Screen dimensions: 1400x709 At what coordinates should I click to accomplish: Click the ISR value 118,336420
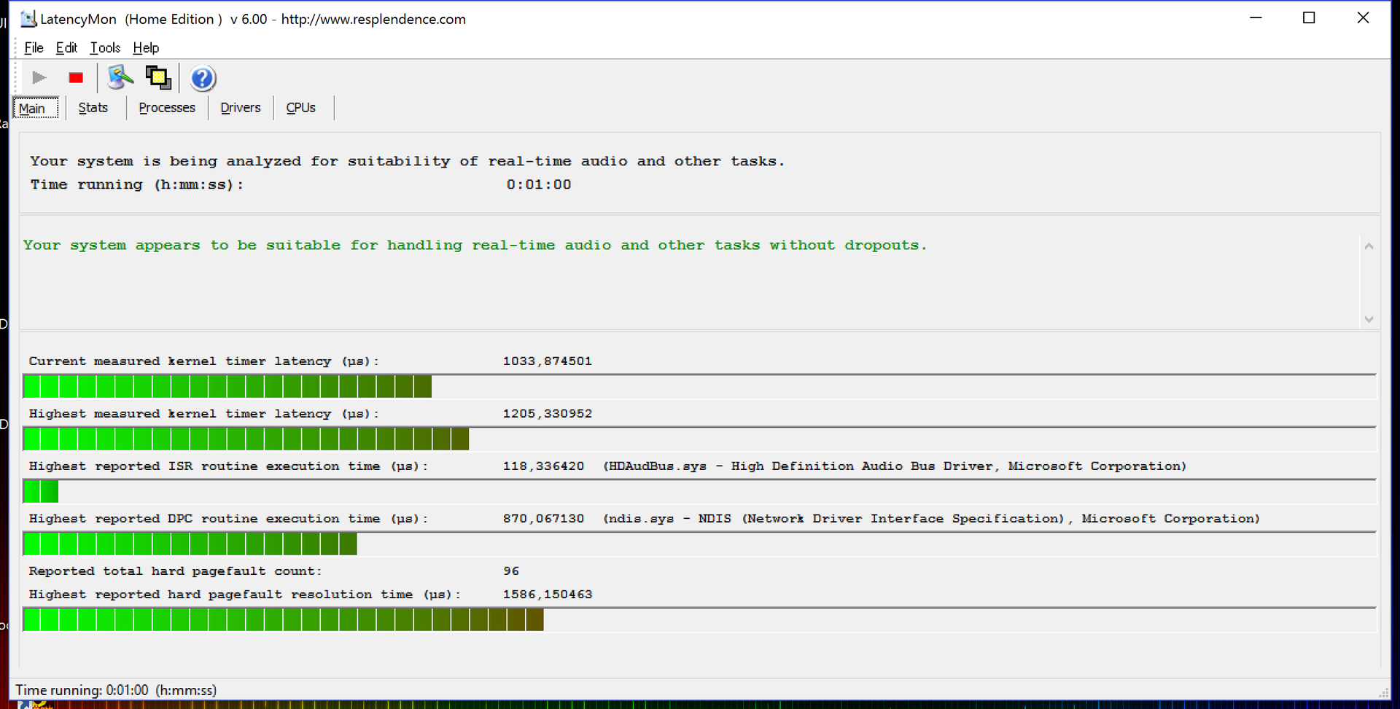pos(543,466)
